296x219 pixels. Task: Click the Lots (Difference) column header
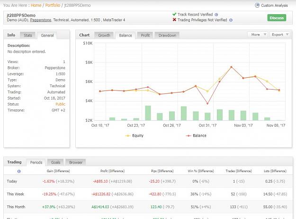click(x=275, y=171)
